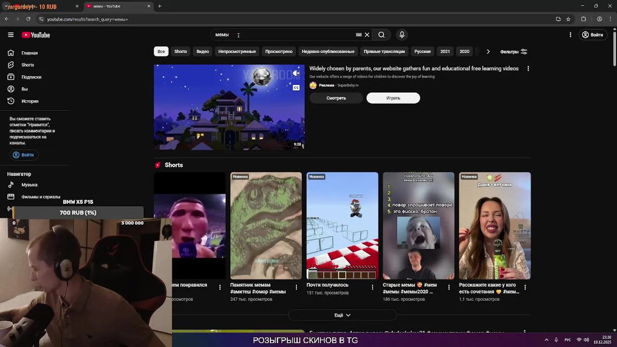Open ad options three-dot menu
This screenshot has height=347, width=617.
(x=528, y=68)
